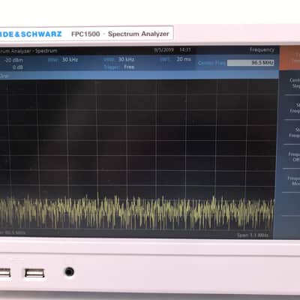Click the RBW 30 kHz setting
Viewport: 300px width, 300px height.
point(63,60)
